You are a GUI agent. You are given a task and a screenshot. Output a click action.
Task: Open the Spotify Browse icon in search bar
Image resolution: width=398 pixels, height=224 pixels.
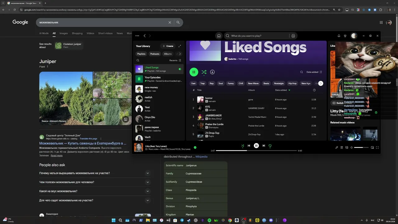293,36
